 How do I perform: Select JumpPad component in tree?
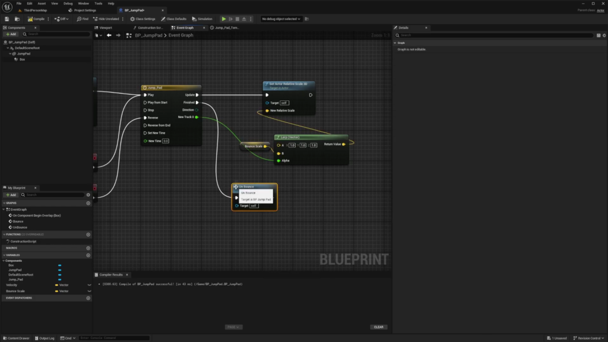tap(24, 54)
